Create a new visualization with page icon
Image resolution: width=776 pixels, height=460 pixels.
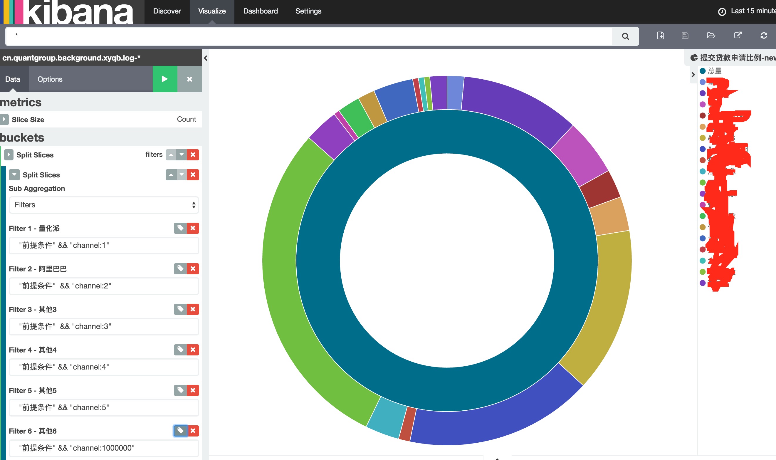click(x=660, y=36)
